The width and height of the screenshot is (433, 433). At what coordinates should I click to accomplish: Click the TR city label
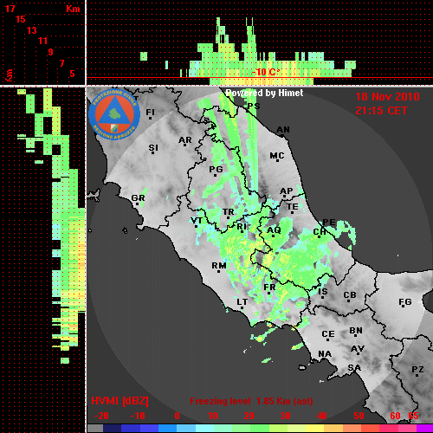228,212
